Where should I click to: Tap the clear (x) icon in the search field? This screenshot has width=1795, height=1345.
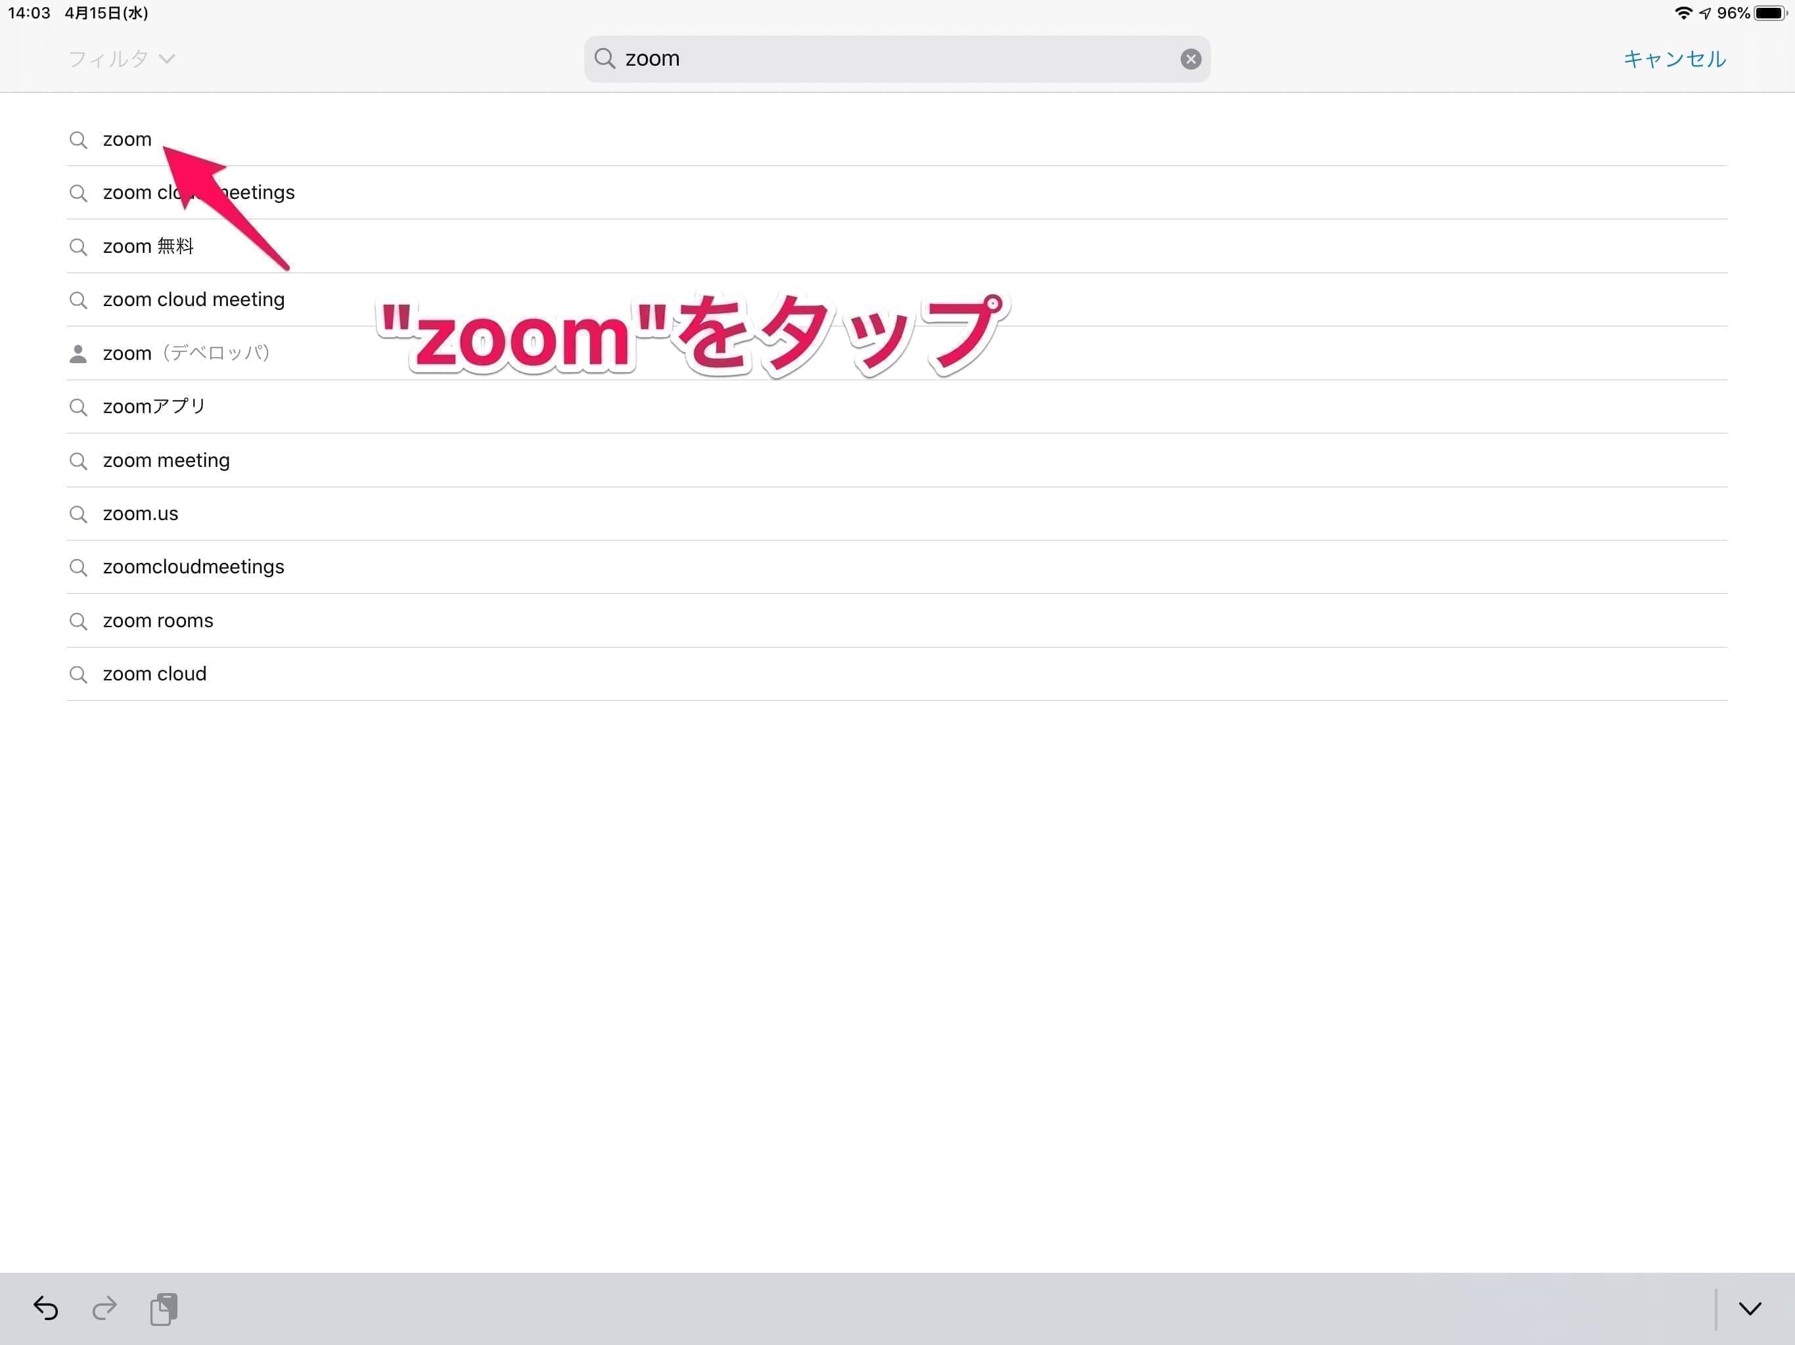(x=1191, y=58)
